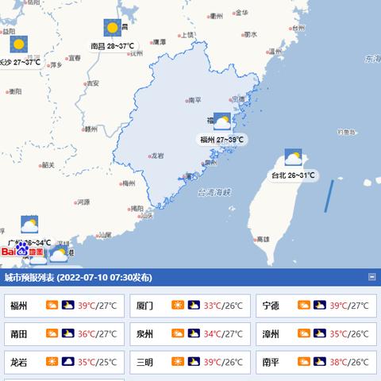
Task: Open the Nanping 38°C/26°C forecast entry
Action: [316, 362]
